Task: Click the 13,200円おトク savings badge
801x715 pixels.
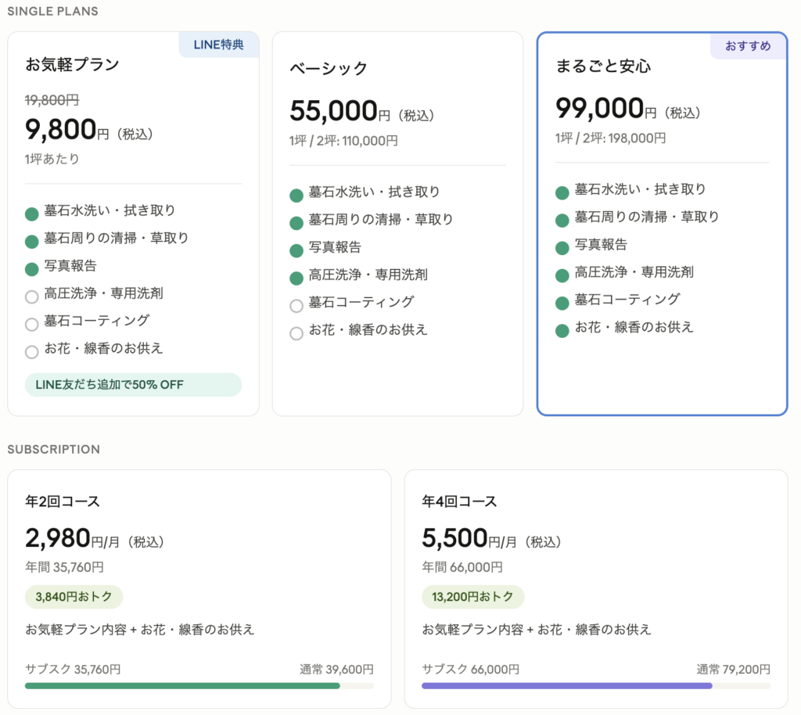Action: point(472,597)
